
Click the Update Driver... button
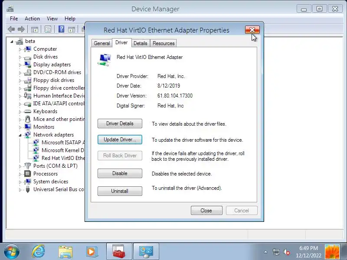click(x=120, y=140)
